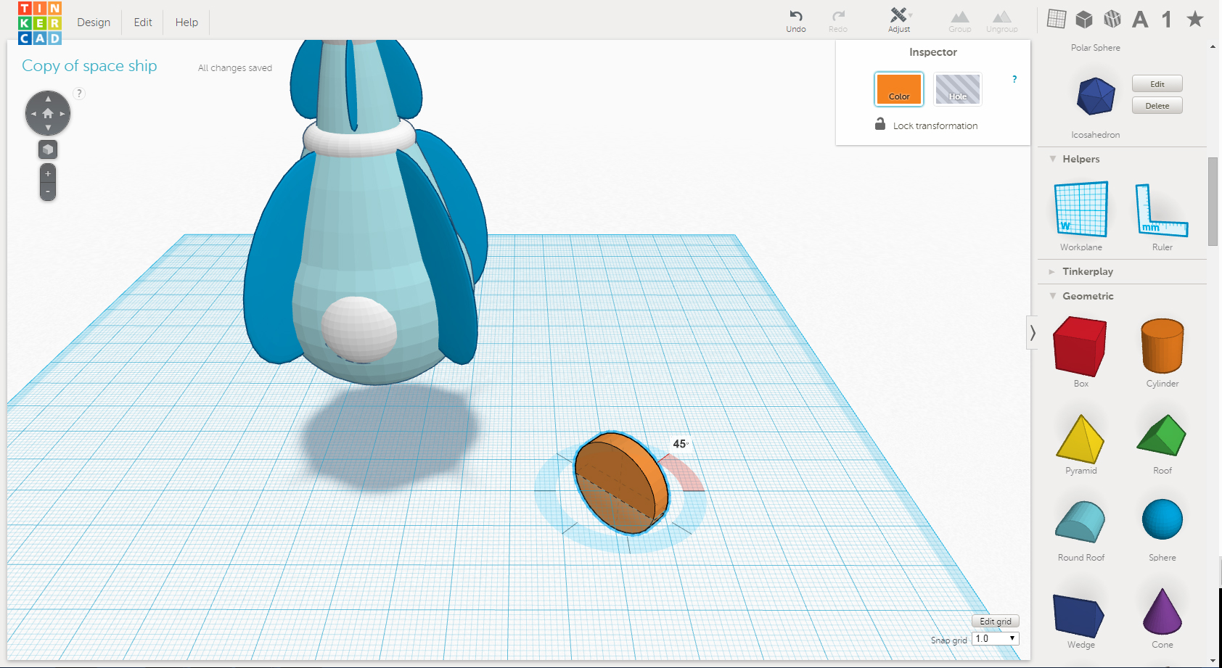Click the Tinkercad logo

(x=40, y=23)
